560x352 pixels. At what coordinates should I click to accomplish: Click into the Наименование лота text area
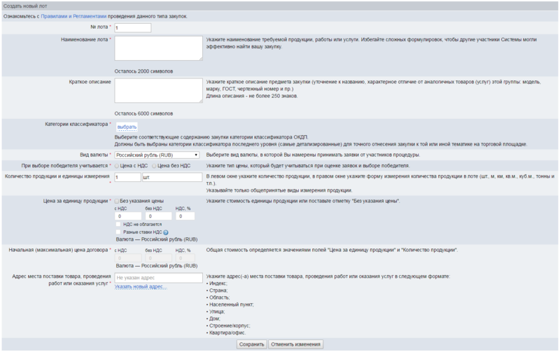pos(158,49)
